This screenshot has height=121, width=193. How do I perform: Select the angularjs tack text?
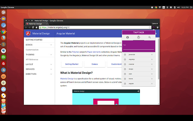click(x=132, y=59)
